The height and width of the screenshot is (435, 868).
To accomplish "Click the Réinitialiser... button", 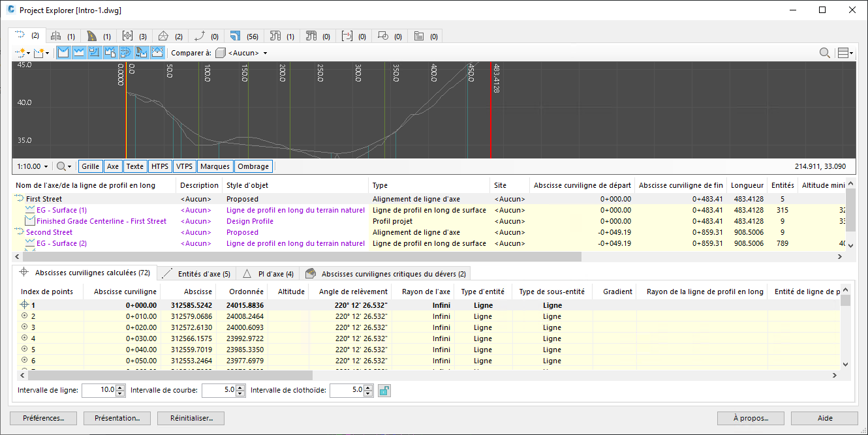I will (x=191, y=418).
